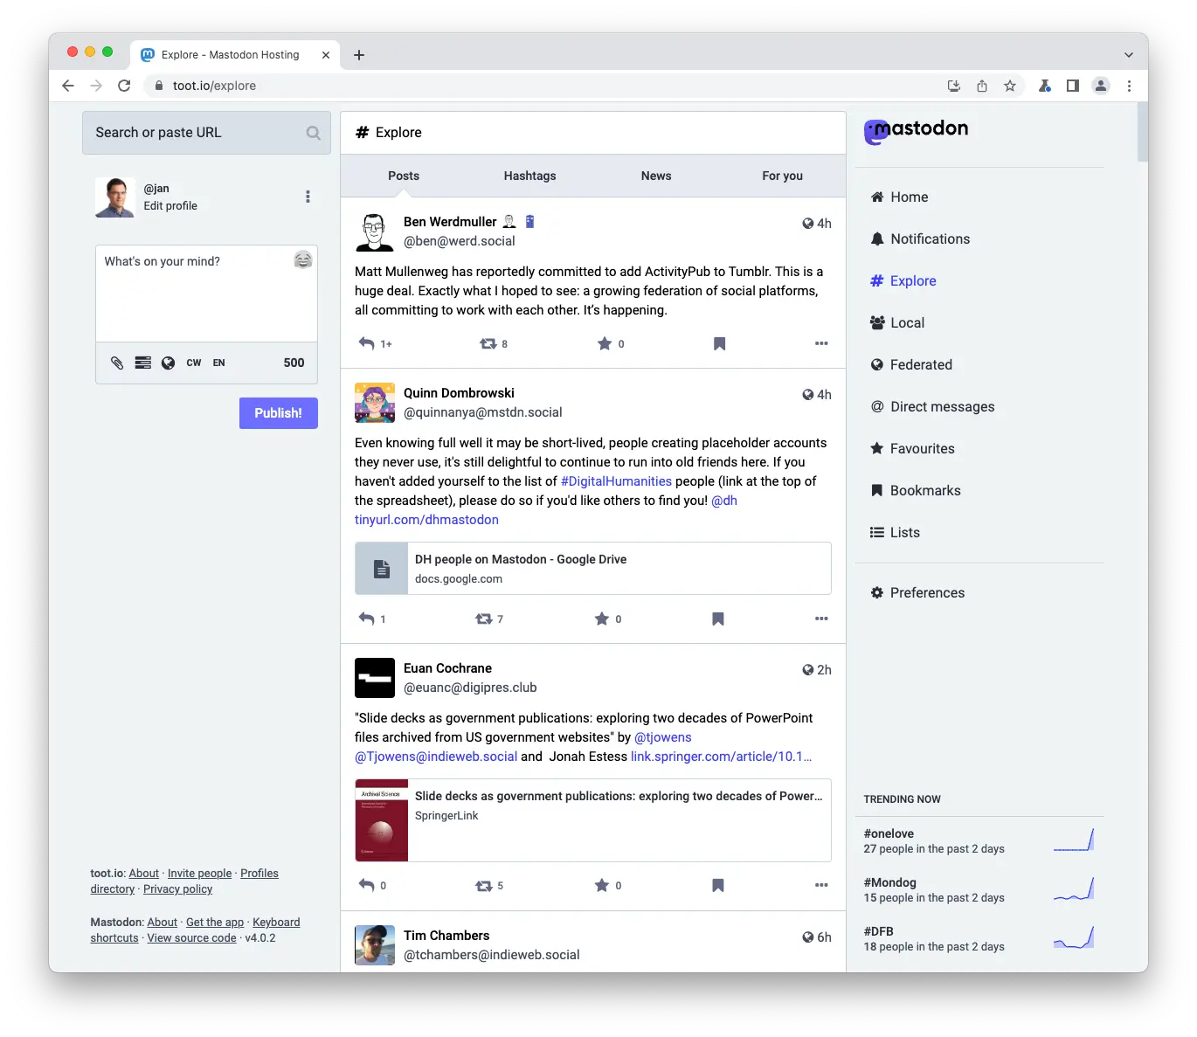Switch to the Hashtags tab
The height and width of the screenshot is (1037, 1197).
click(529, 176)
